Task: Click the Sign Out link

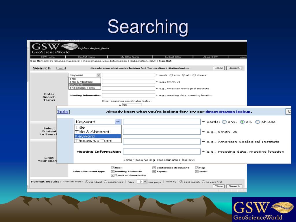Action: [x=165, y=61]
